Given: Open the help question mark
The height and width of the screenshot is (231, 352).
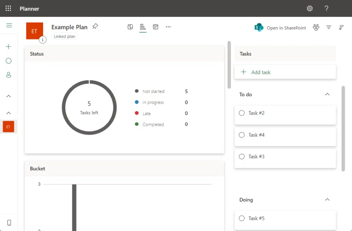Looking at the screenshot, I should [x=327, y=9].
